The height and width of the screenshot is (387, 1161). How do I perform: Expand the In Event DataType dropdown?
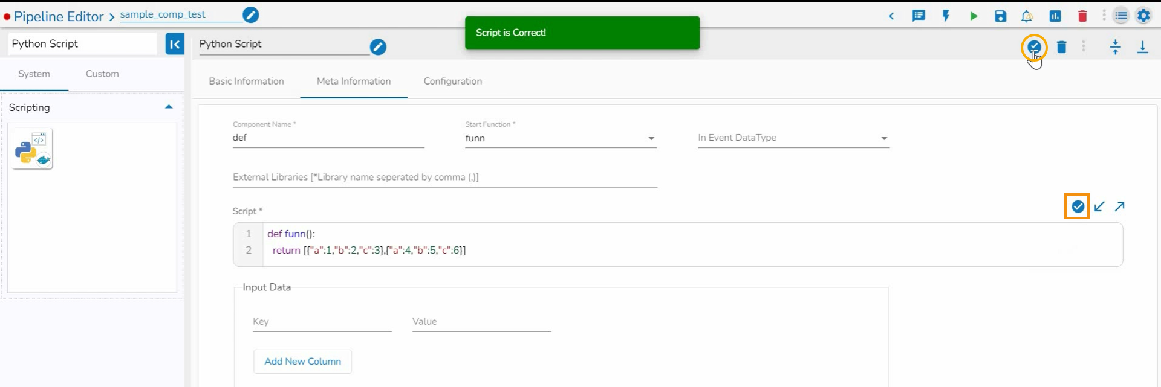click(x=793, y=138)
